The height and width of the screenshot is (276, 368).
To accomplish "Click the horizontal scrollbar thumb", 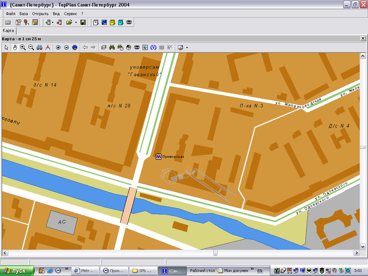I will [x=215, y=253].
